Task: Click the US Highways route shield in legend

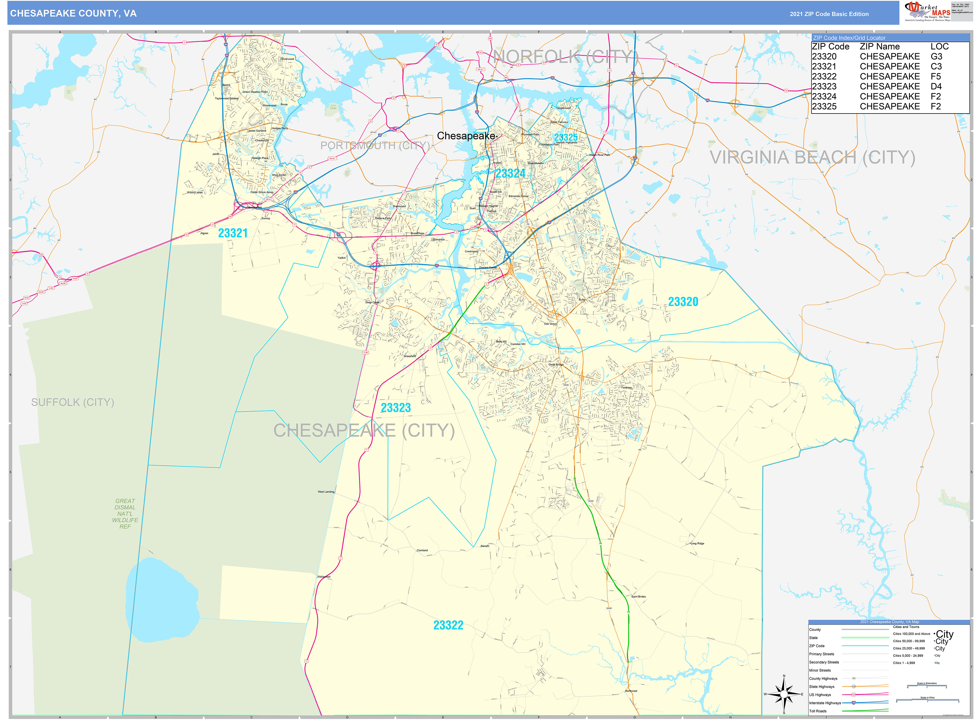Action: [x=853, y=695]
